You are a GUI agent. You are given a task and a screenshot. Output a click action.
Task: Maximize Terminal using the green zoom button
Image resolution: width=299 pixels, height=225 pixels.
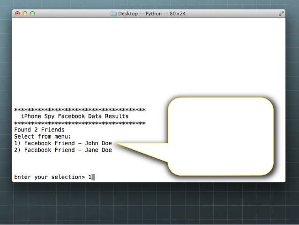(x=32, y=14)
